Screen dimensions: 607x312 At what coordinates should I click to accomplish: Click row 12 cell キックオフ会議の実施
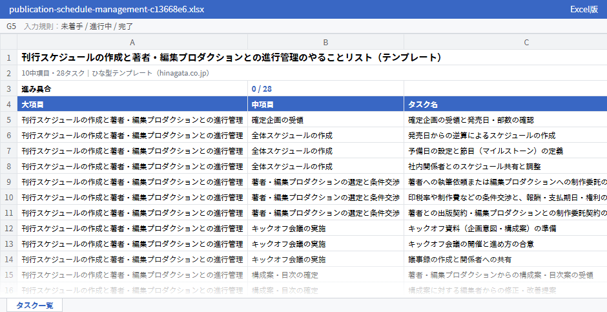pyautogui.click(x=325, y=228)
